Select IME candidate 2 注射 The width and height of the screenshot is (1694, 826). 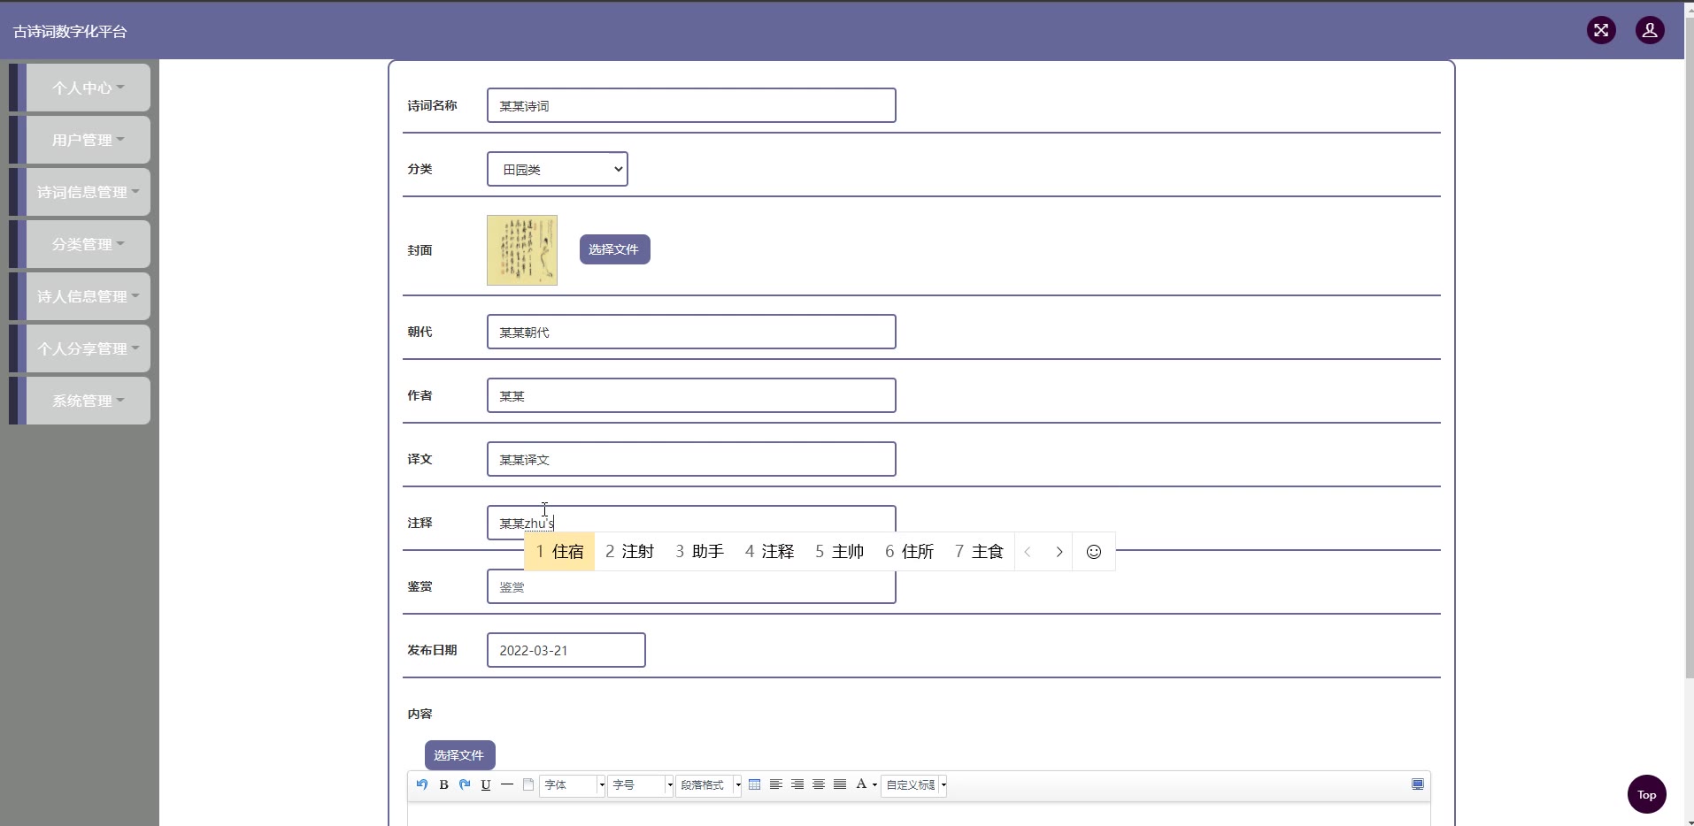[629, 552]
